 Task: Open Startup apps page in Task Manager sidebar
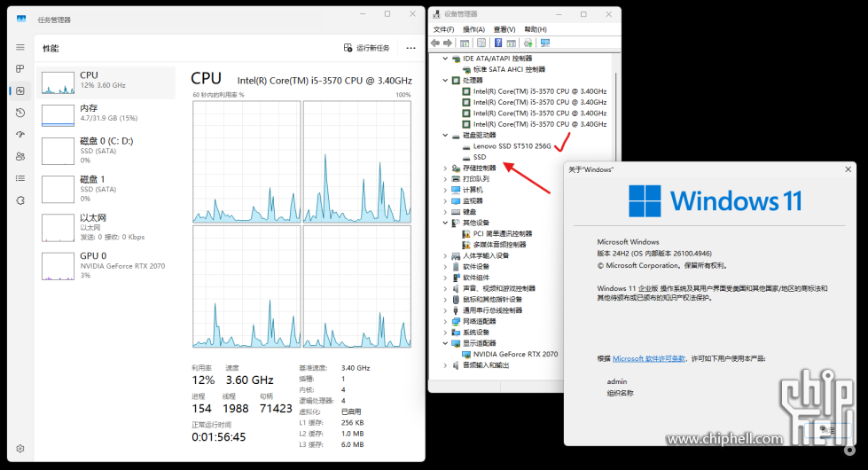tap(20, 135)
